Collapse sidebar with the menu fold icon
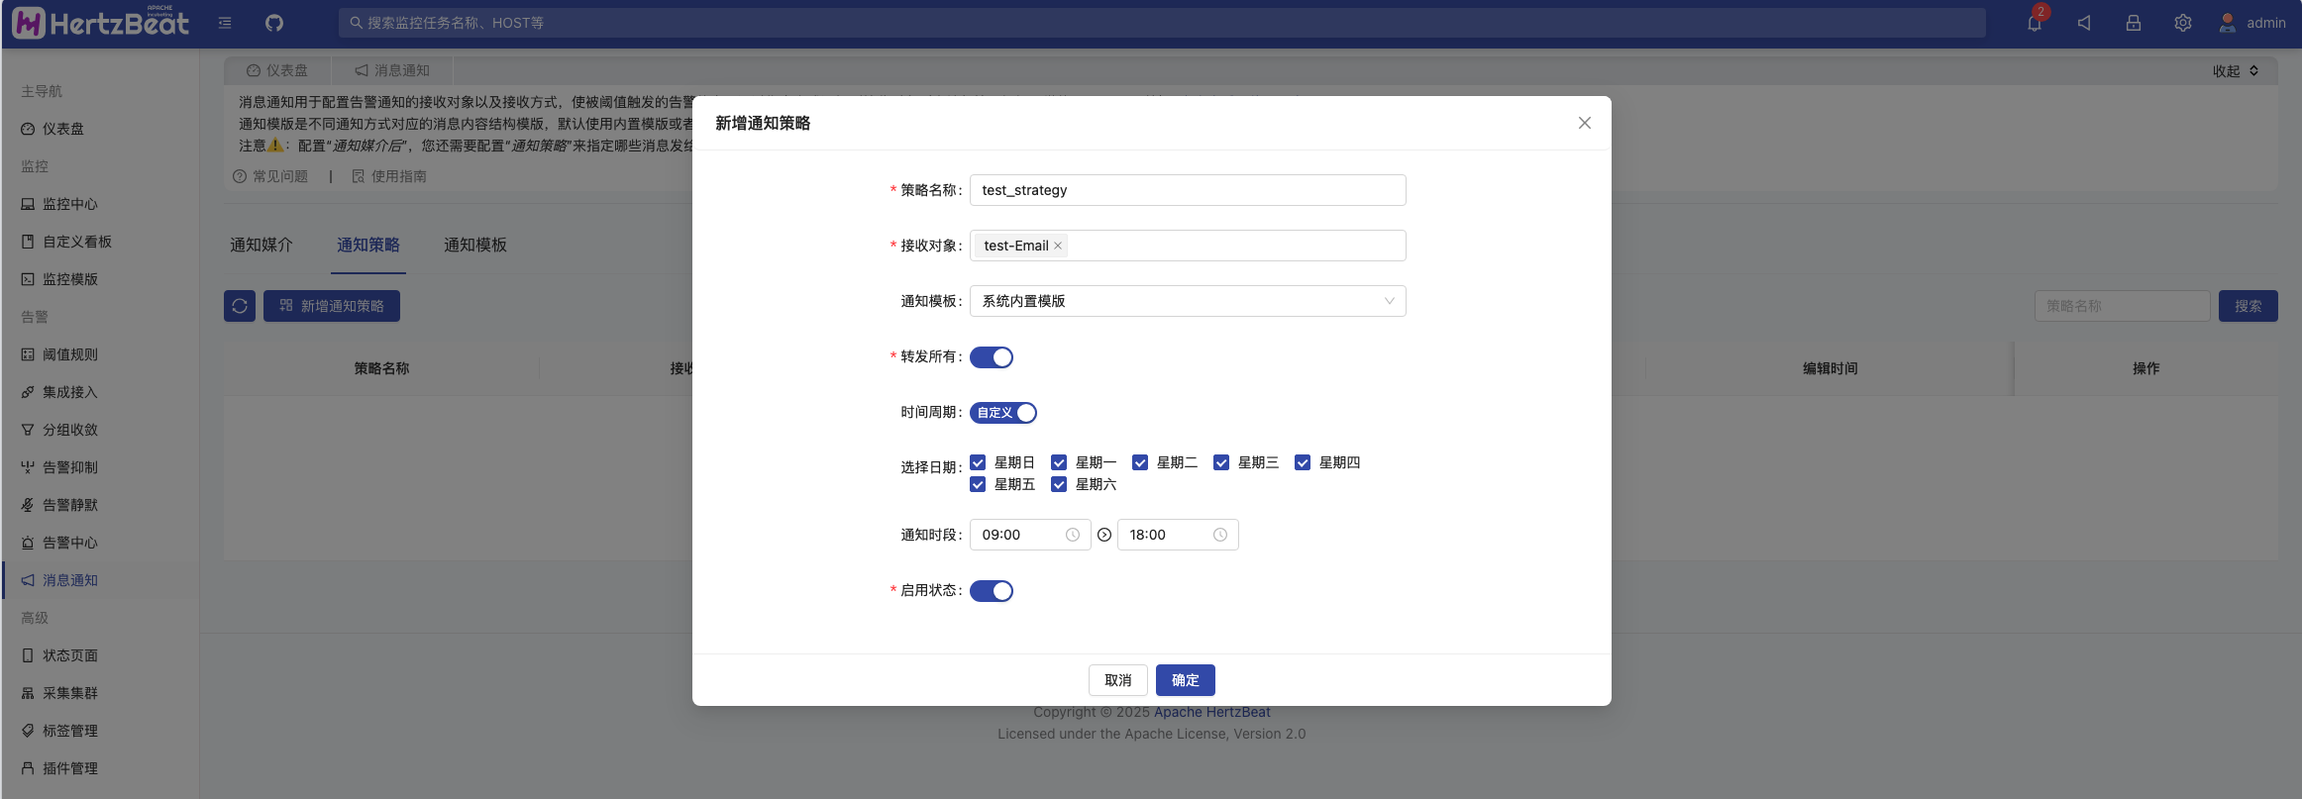This screenshot has height=799, width=2302. [225, 23]
